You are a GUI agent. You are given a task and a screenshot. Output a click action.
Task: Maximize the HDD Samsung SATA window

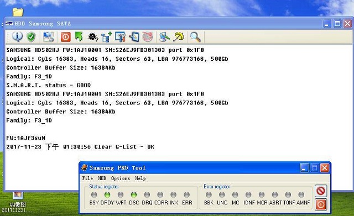(x=337, y=23)
